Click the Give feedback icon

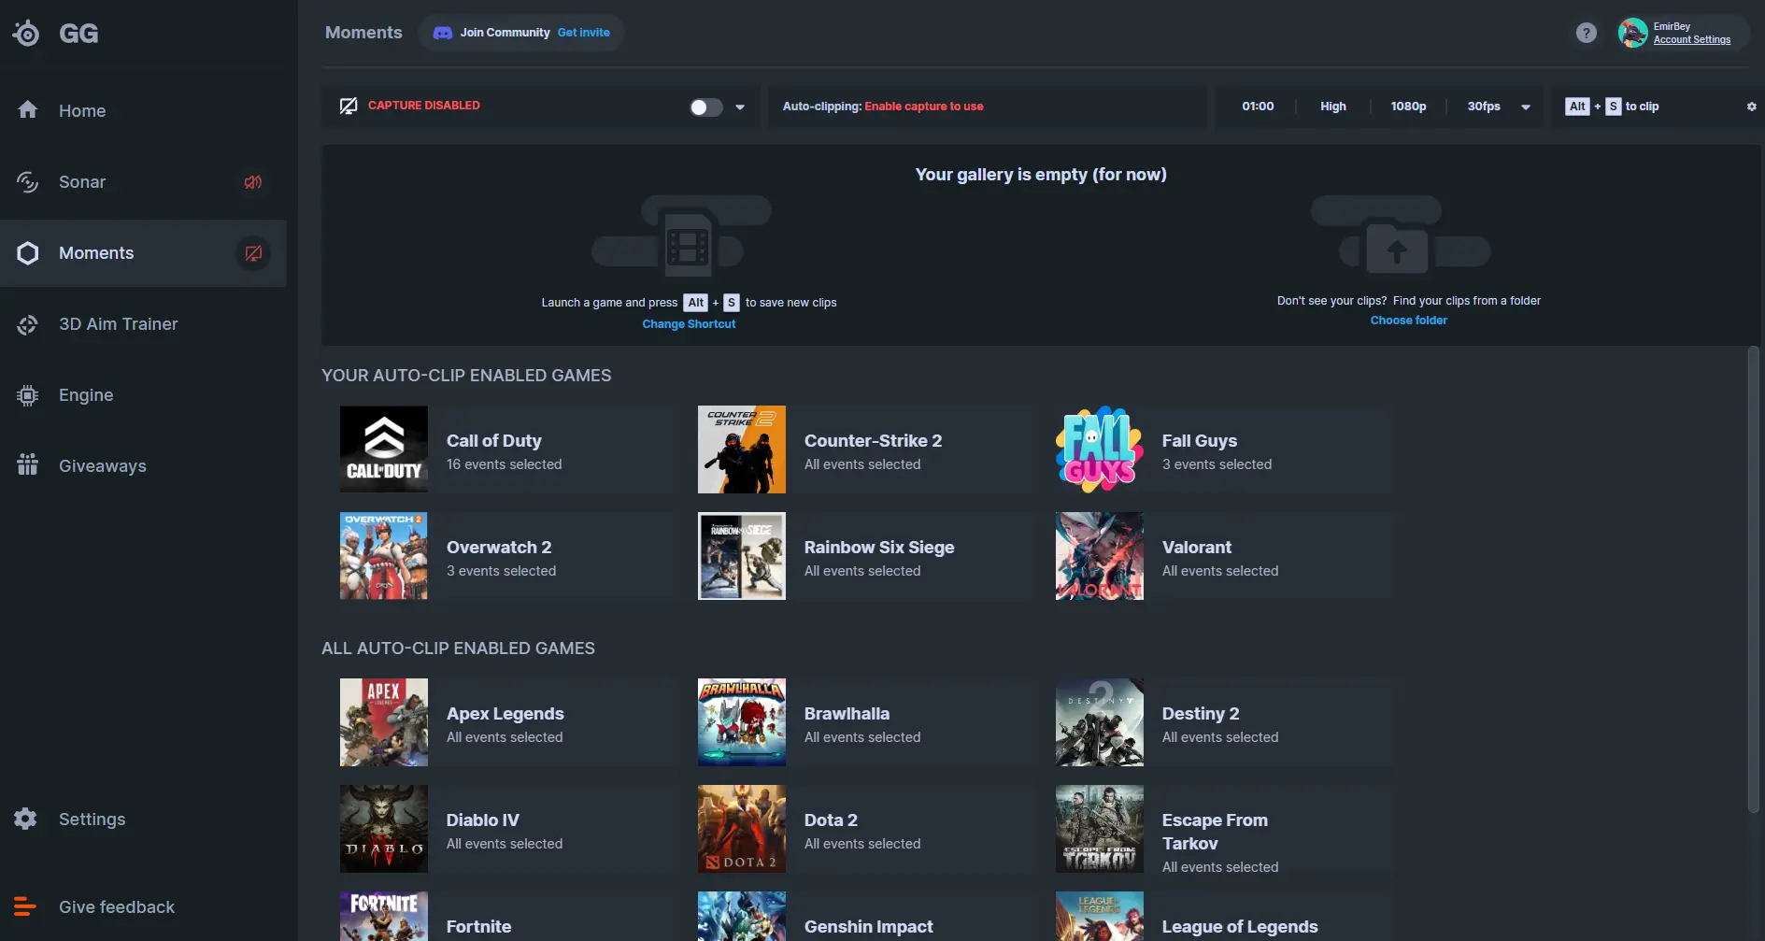[x=25, y=906]
